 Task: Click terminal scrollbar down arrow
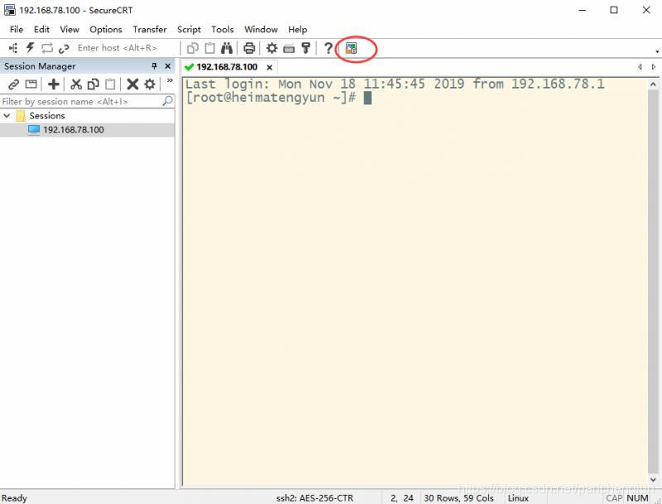(653, 480)
